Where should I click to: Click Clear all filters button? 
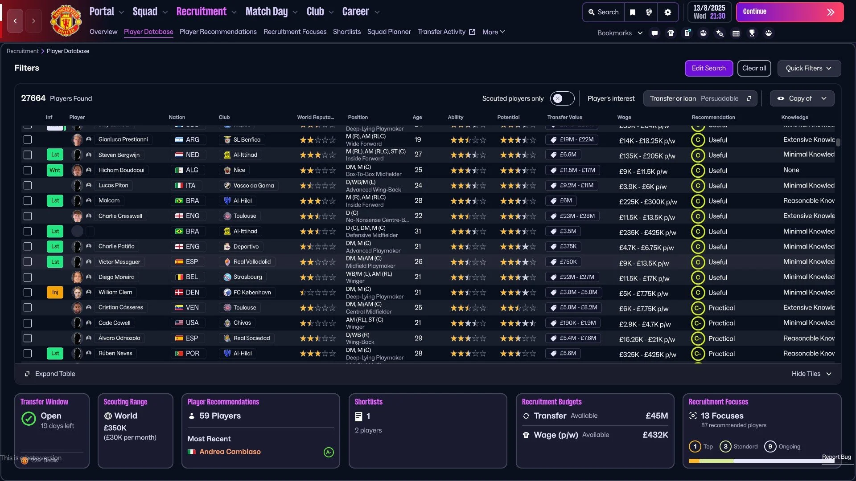[x=754, y=68]
